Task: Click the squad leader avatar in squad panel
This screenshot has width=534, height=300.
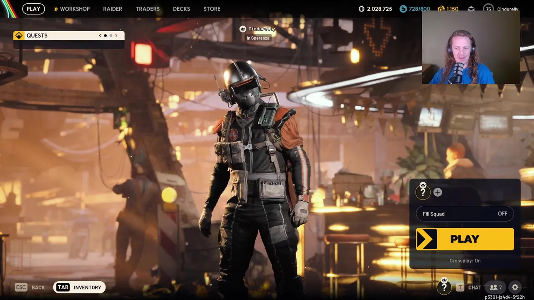Action: click(x=423, y=191)
